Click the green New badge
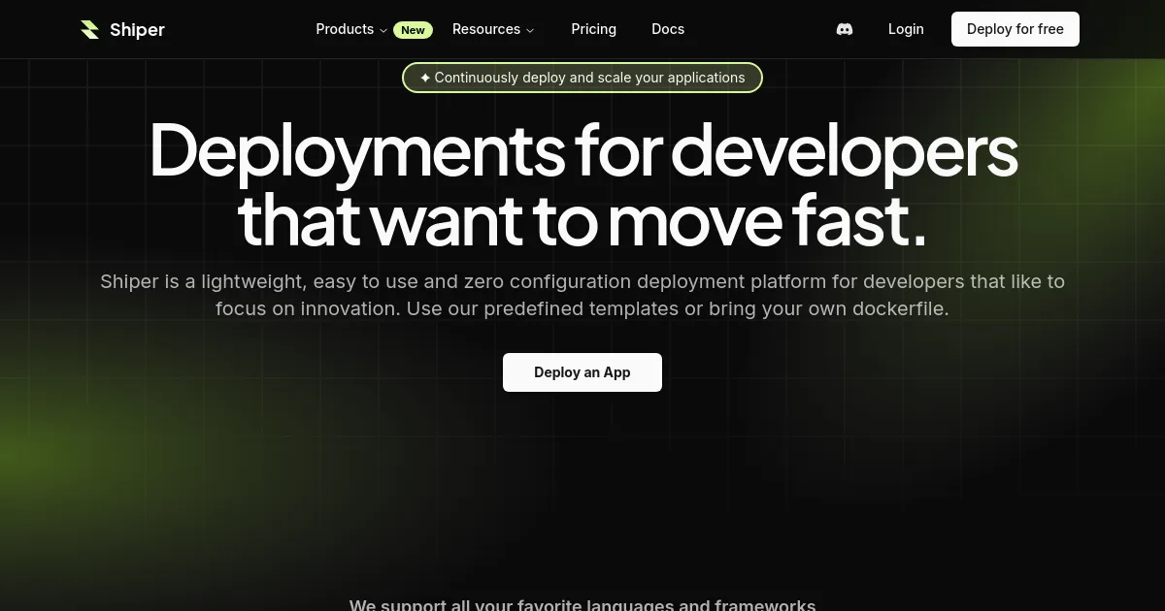1165x611 pixels. (413, 30)
